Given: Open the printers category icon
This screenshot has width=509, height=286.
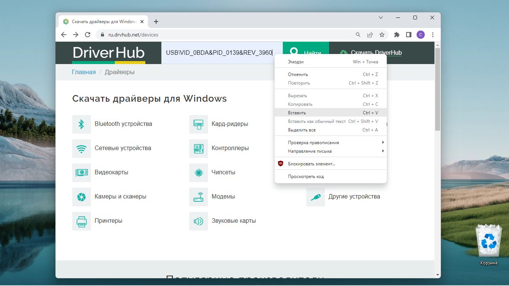Looking at the screenshot, I should [x=81, y=221].
